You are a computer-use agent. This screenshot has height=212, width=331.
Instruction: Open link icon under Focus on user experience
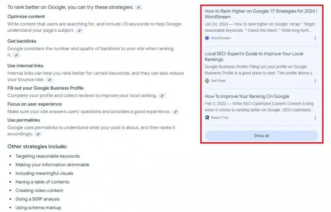click(175, 112)
